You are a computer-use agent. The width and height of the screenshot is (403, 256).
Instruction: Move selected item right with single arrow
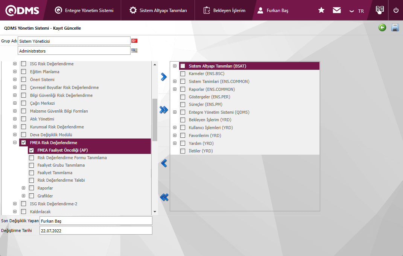coord(164,77)
